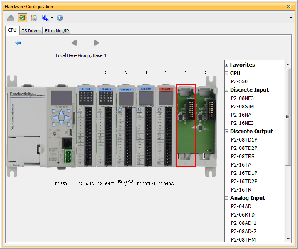This screenshot has height=249, width=298.
Task: Go to previous base with left triangle
Action: [x=74, y=43]
